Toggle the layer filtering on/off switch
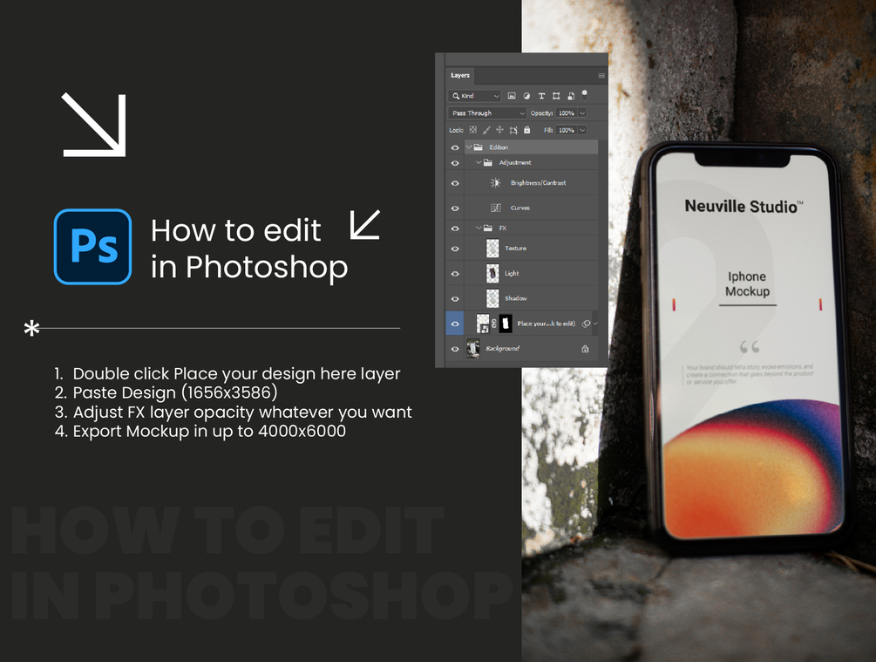 (584, 94)
